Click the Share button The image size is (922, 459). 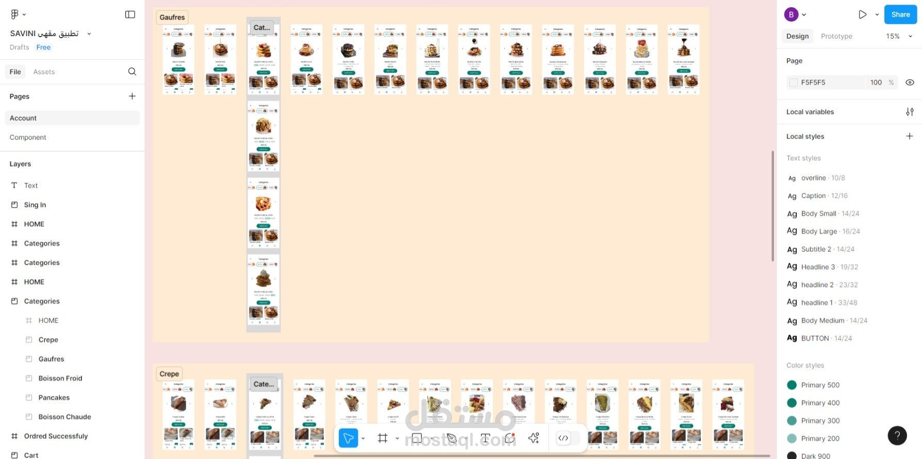point(900,14)
